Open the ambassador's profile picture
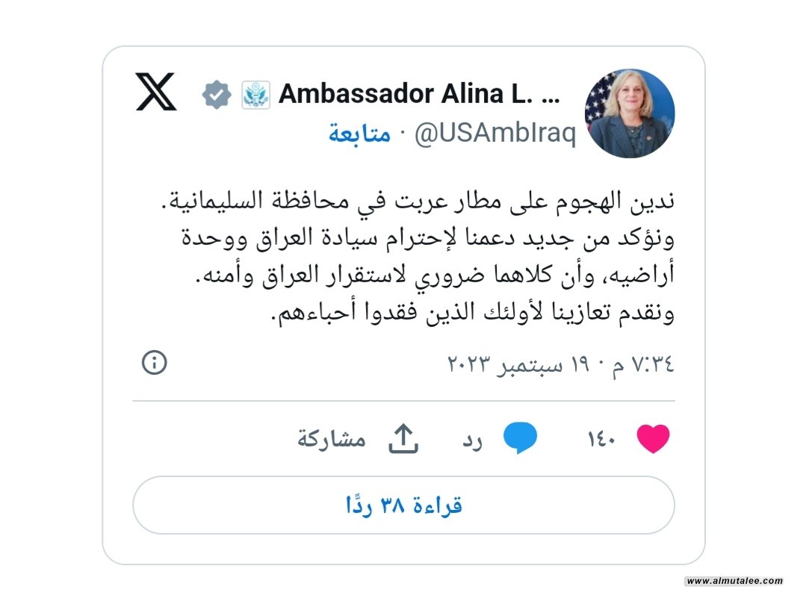 coord(630,113)
